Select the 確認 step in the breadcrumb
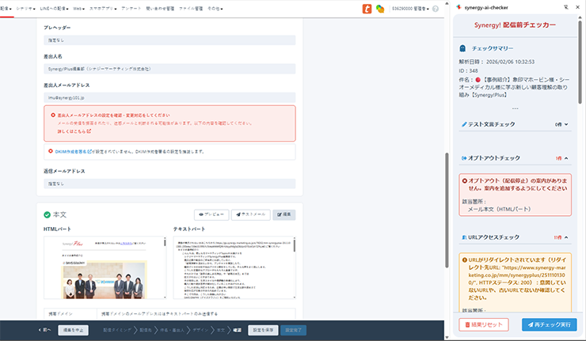This screenshot has width=586, height=341. [238, 330]
